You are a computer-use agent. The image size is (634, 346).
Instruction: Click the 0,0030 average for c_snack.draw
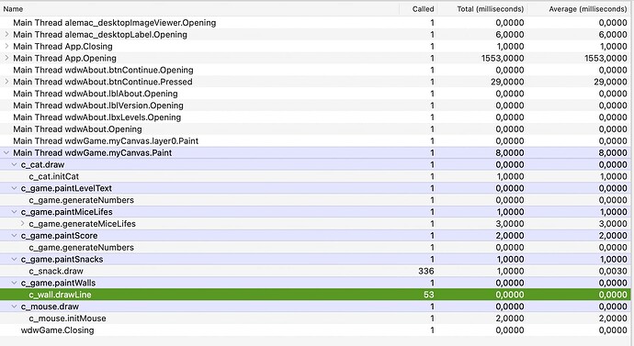point(613,271)
